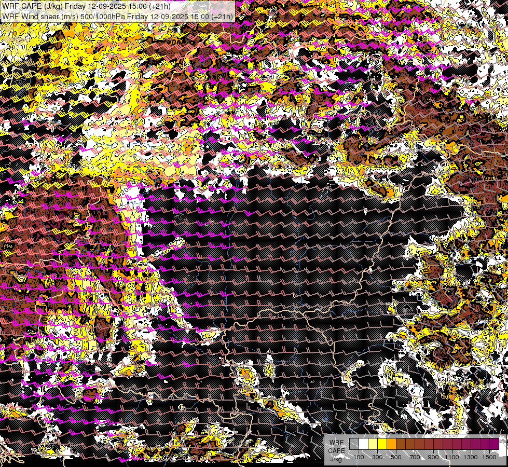Select the first brown swatch right after 500
508x467 pixels.
coord(401,444)
